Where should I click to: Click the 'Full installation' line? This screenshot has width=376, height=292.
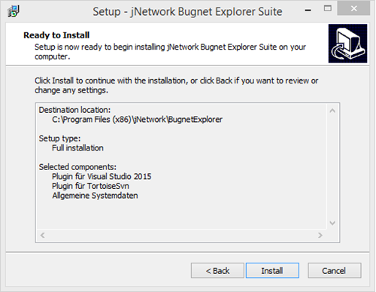coord(77,148)
